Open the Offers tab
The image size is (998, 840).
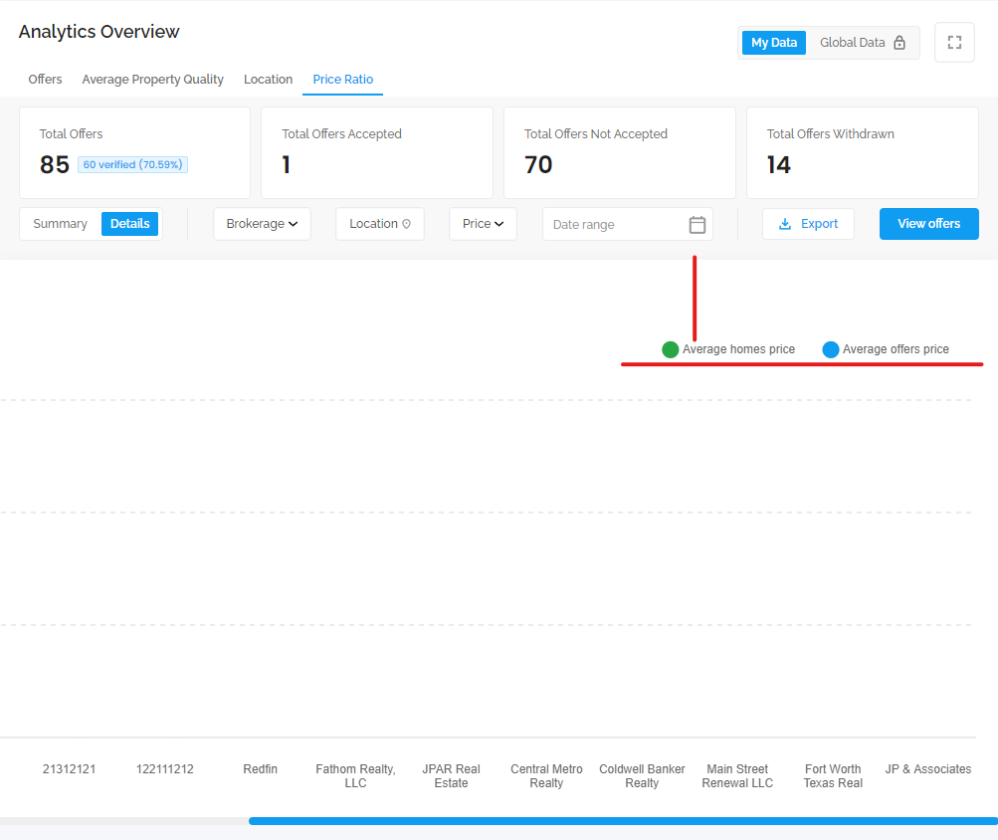(x=45, y=80)
